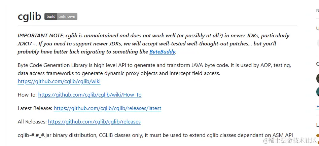Click the cglib-#.#_#.jar binary distribution line
This screenshot has height=146, width=319.
[155, 135]
